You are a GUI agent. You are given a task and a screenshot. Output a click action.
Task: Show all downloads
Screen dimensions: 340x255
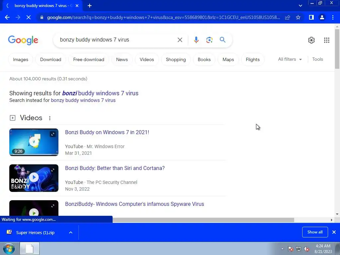(x=315, y=232)
